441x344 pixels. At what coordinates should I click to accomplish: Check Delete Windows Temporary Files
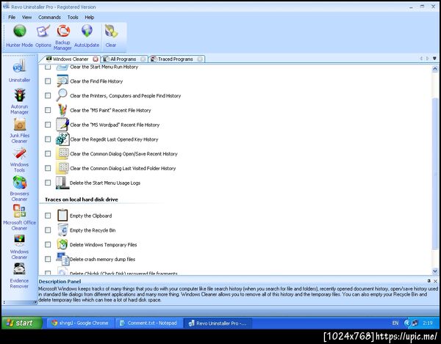tap(48, 245)
